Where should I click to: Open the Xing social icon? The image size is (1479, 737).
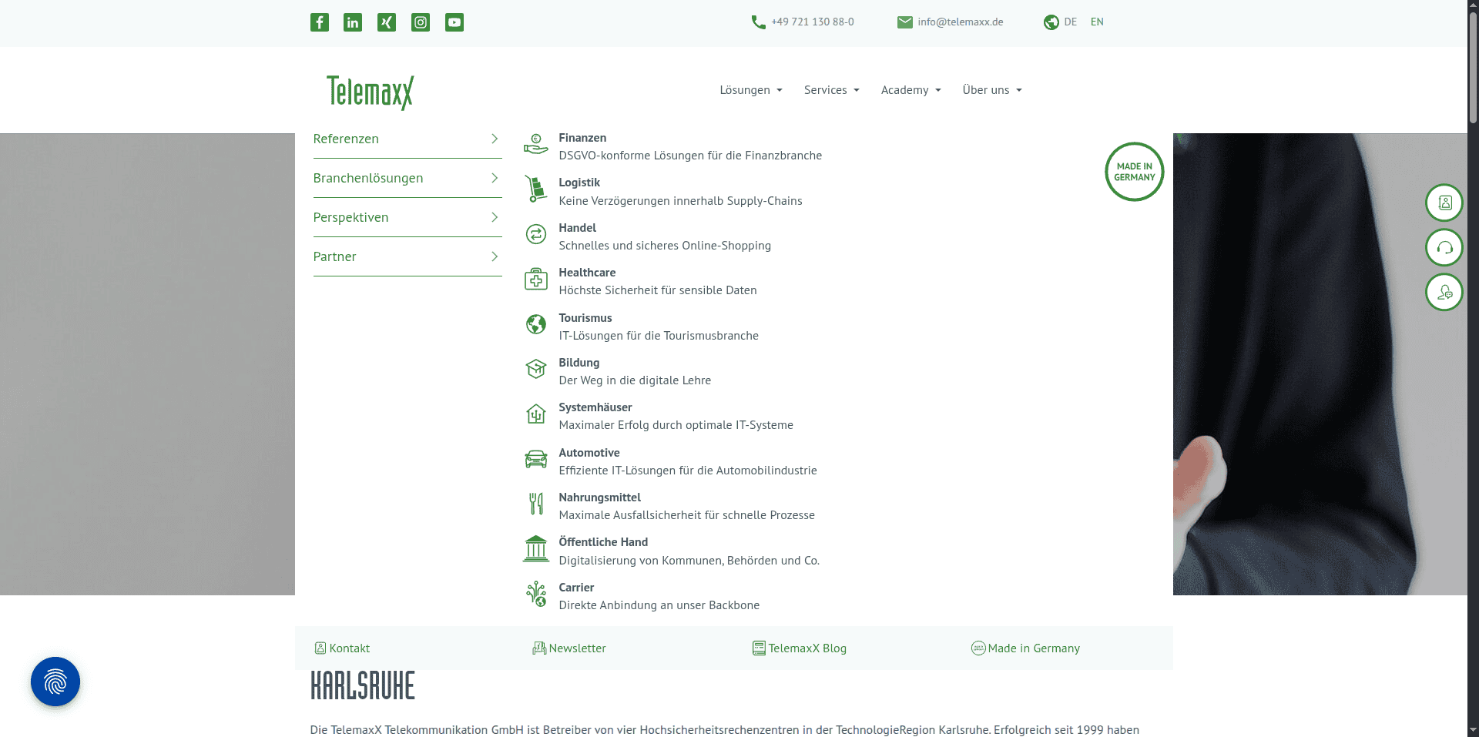point(387,22)
